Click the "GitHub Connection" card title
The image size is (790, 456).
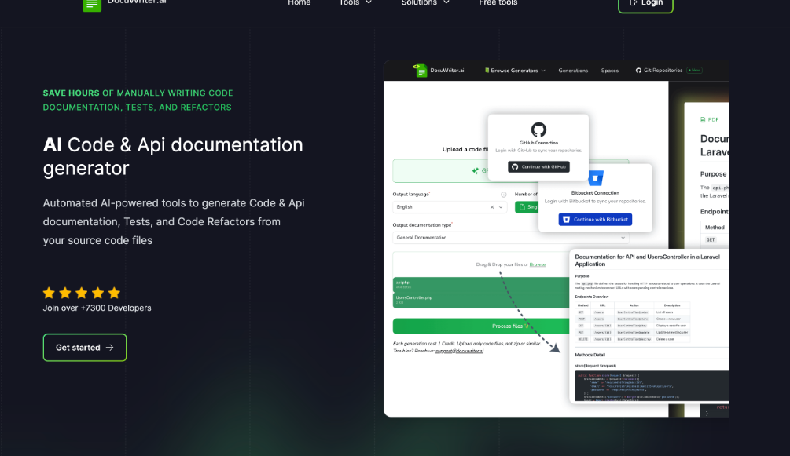tap(538, 143)
